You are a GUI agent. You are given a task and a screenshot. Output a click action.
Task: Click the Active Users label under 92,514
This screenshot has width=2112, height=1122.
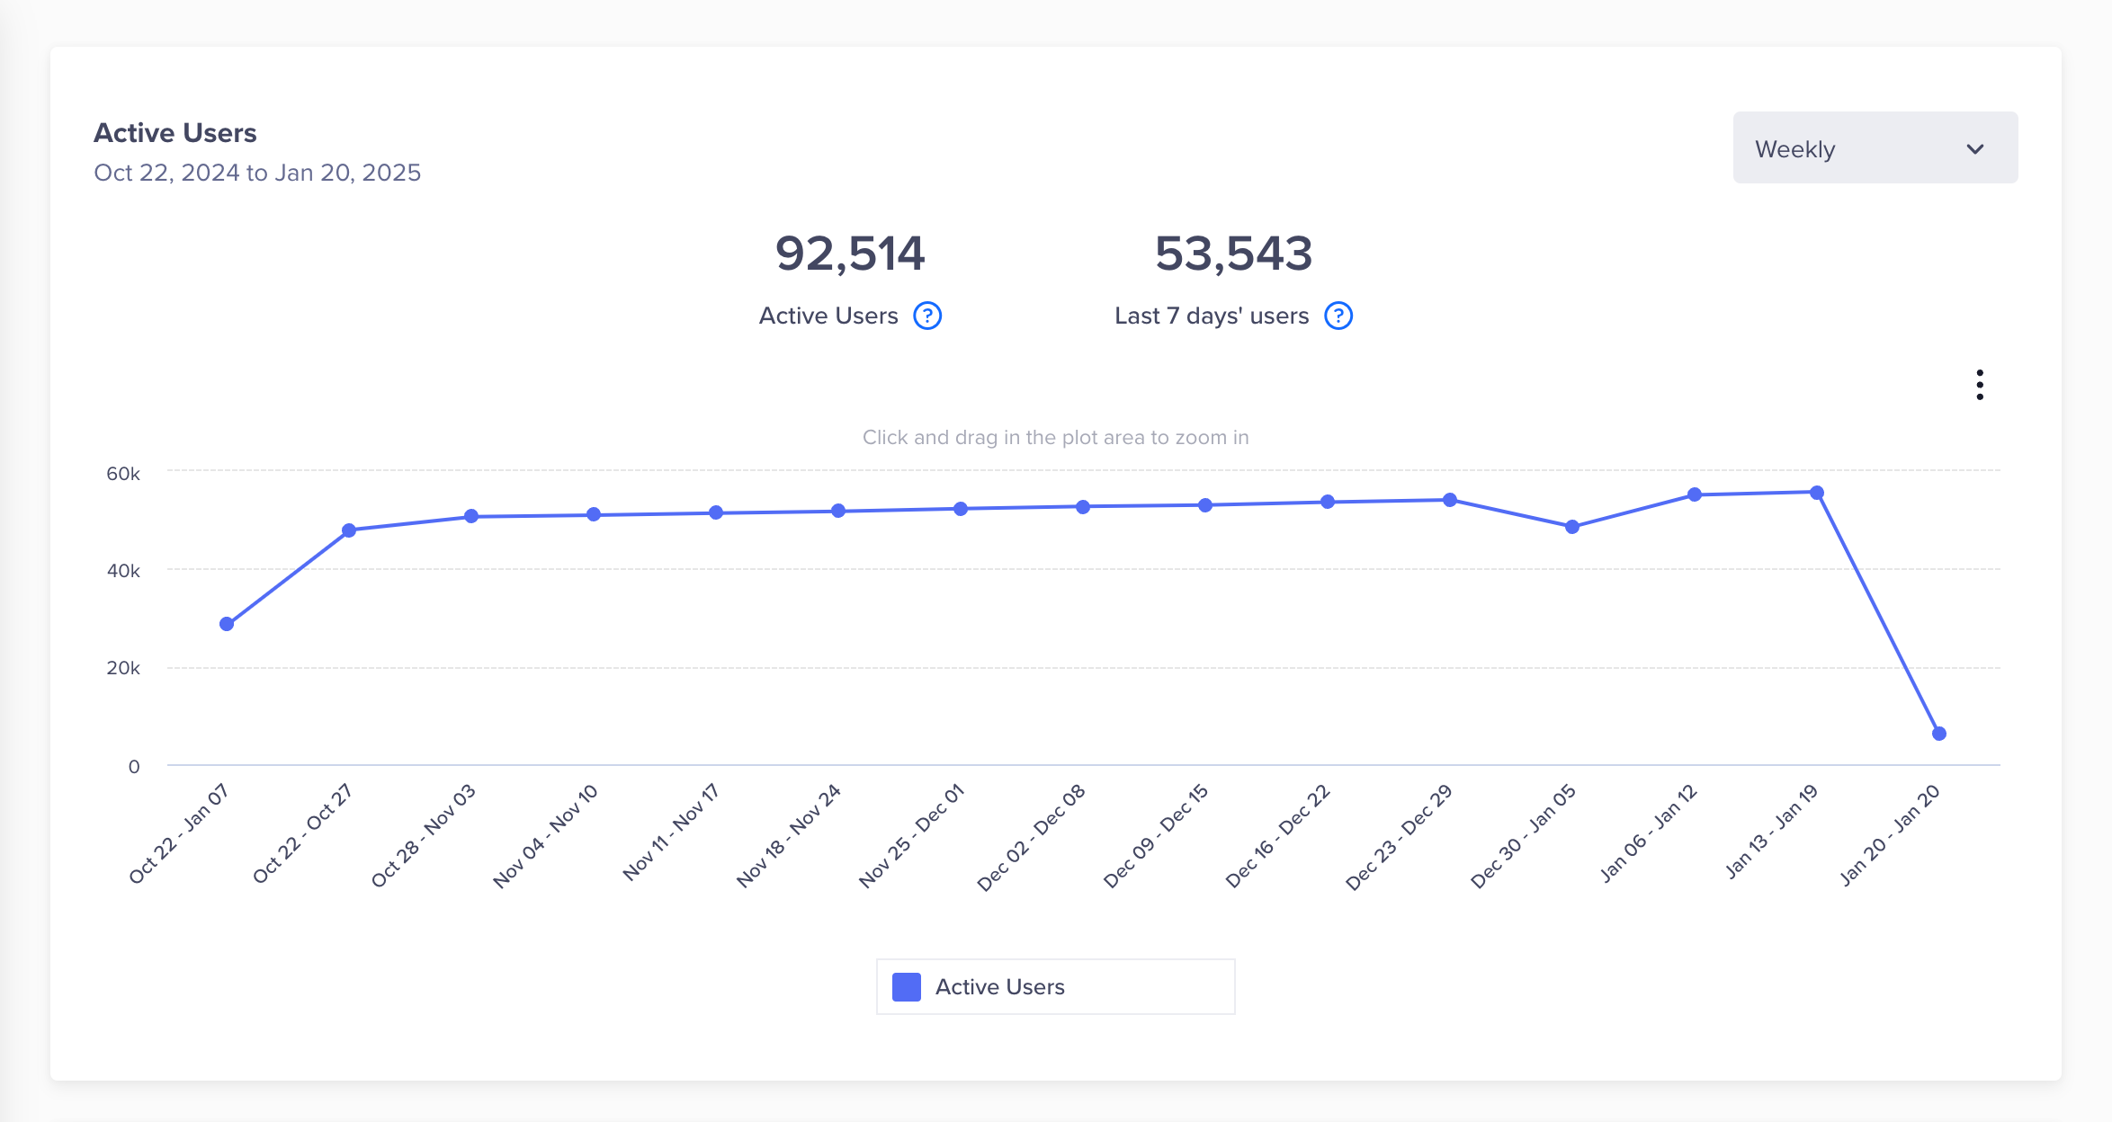828,316
